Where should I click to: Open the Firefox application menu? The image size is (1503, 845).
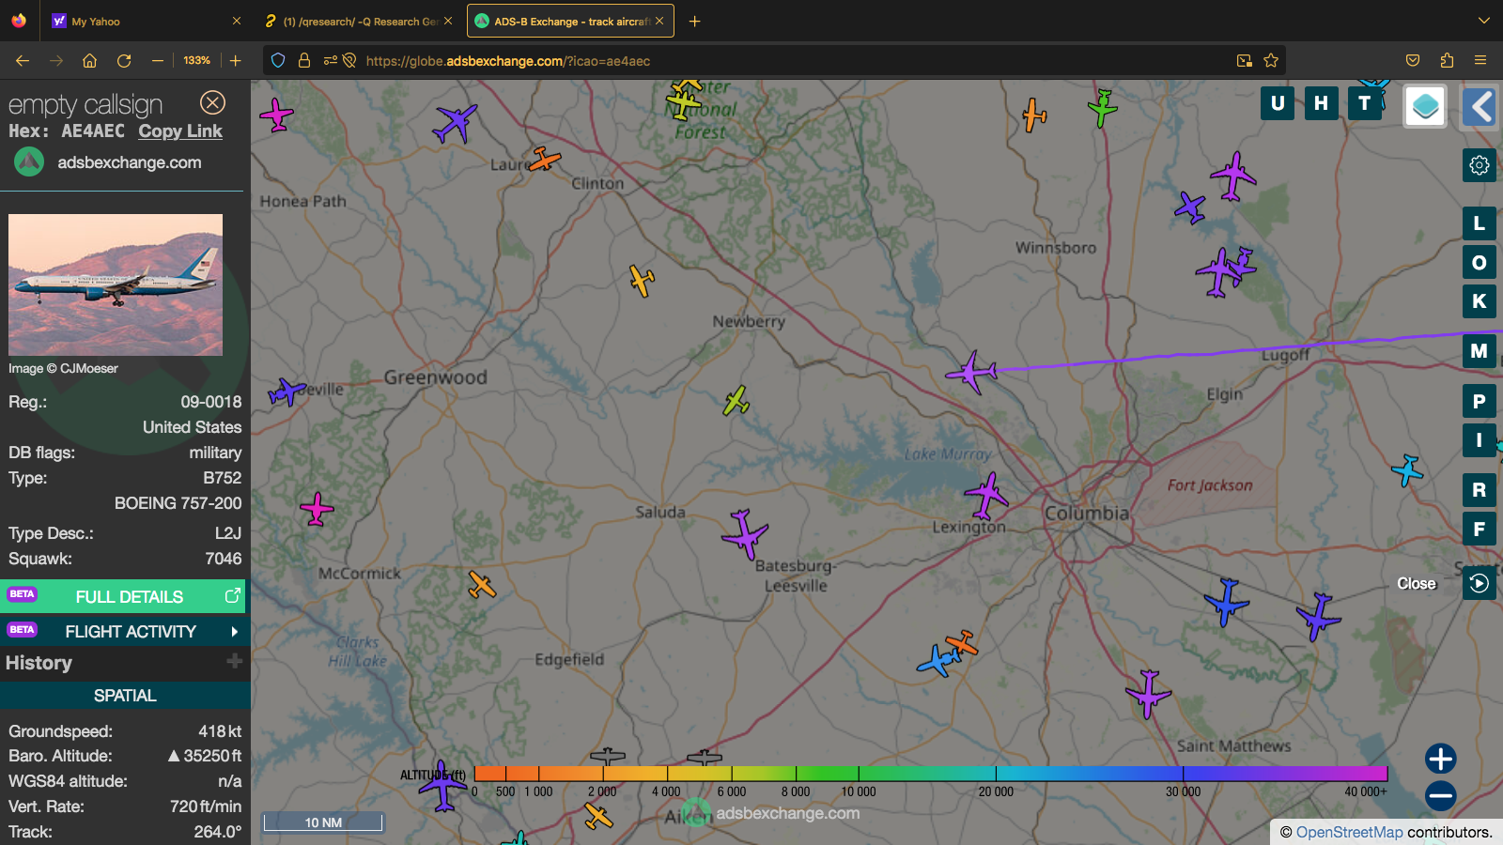1480,60
